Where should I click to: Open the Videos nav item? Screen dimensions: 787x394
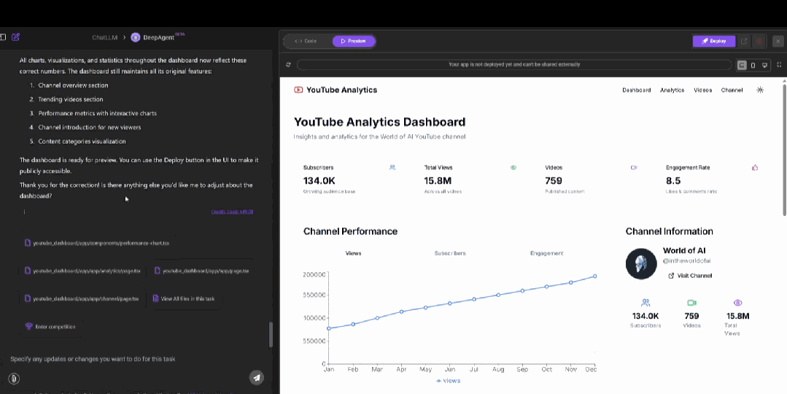pos(702,90)
